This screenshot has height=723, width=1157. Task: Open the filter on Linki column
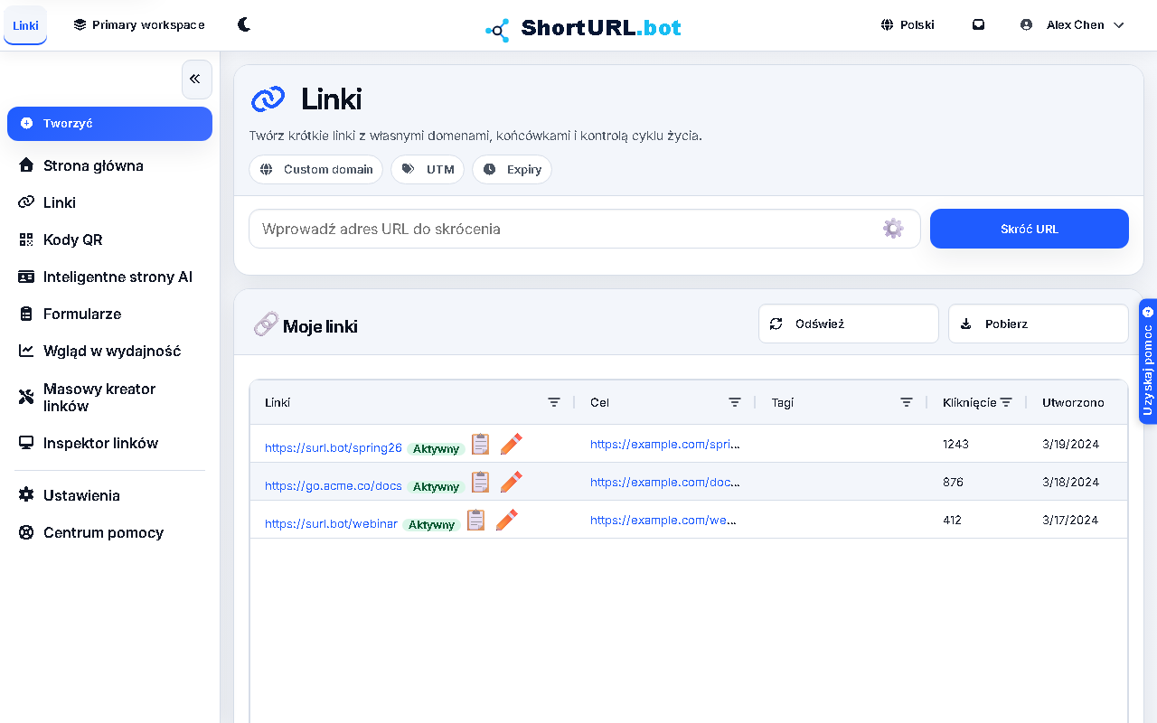[554, 402]
